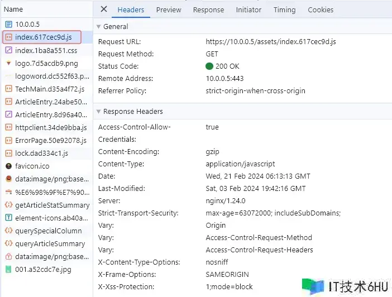
Task: Click the document icon beside 10.0.0.5
Action: point(8,24)
